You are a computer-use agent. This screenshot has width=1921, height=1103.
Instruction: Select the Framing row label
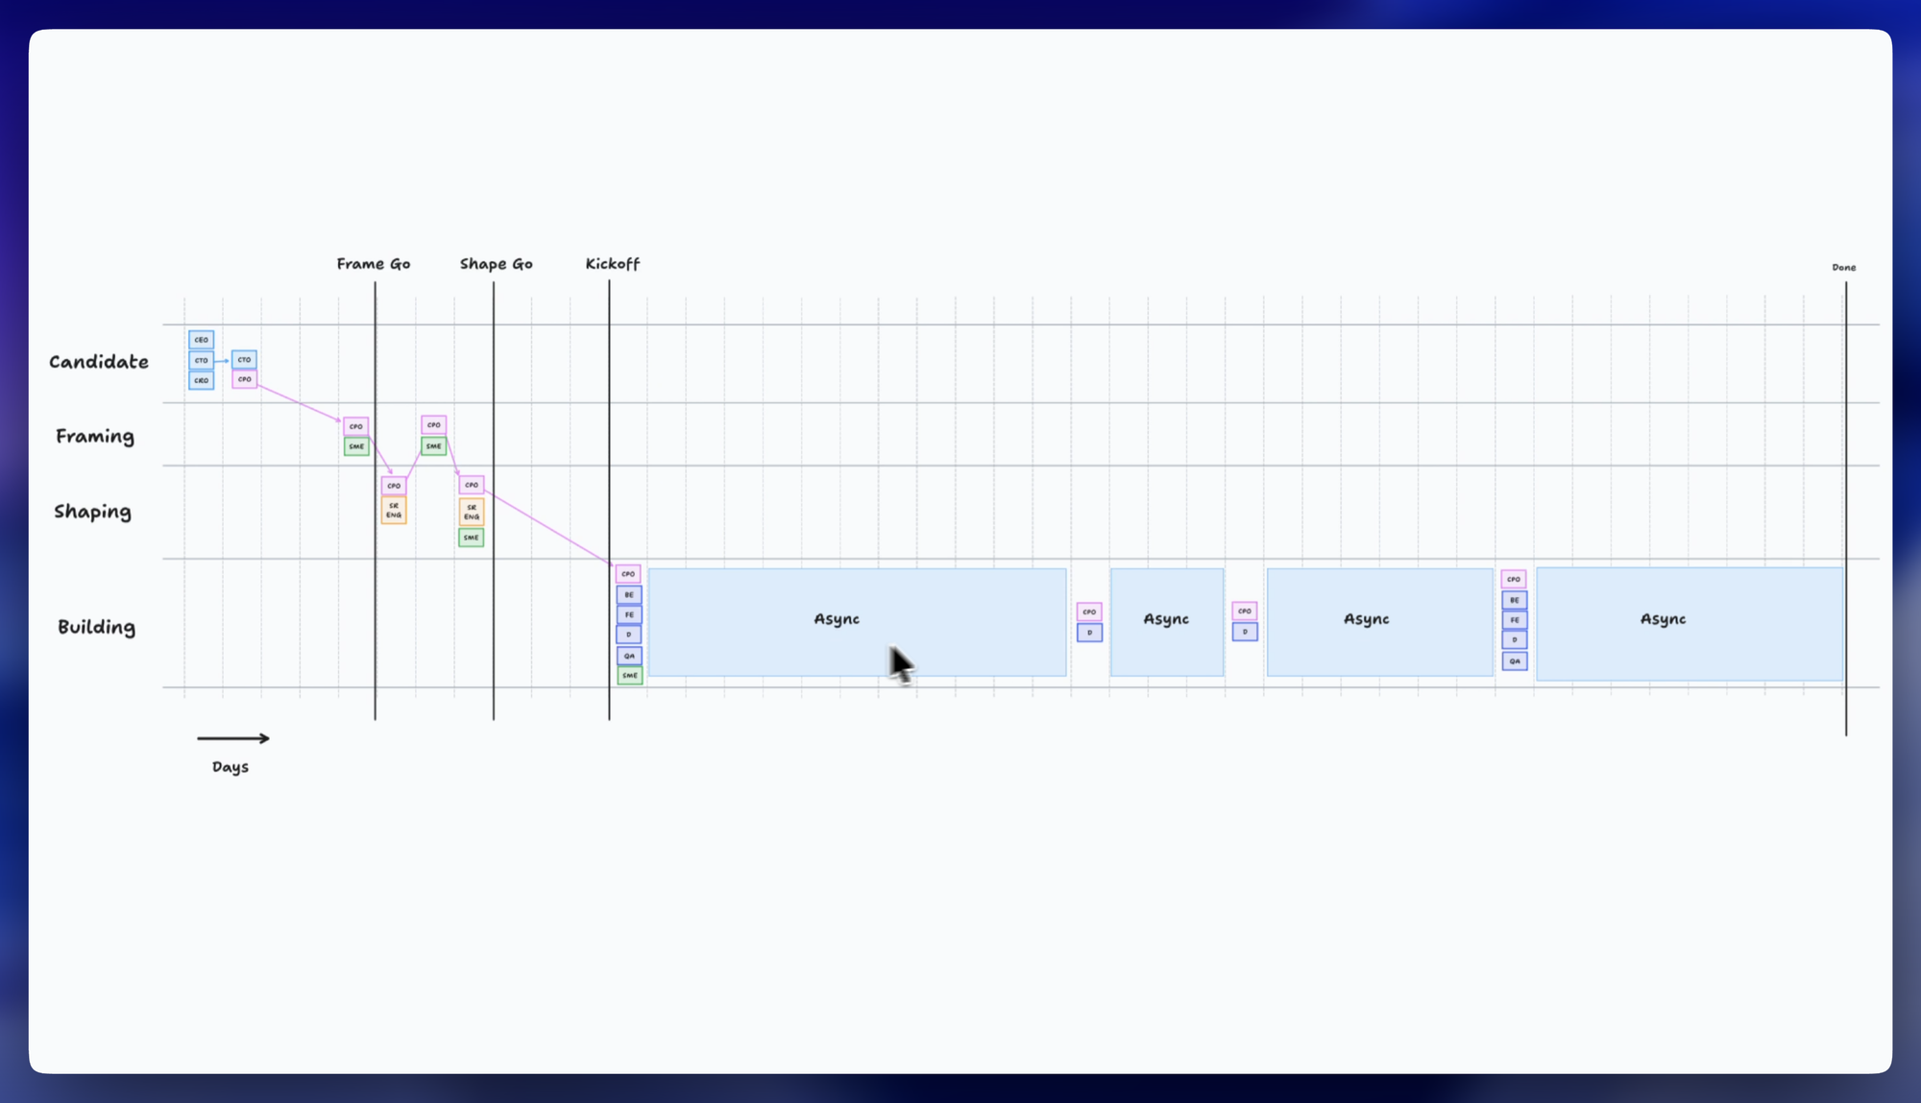[x=95, y=437]
